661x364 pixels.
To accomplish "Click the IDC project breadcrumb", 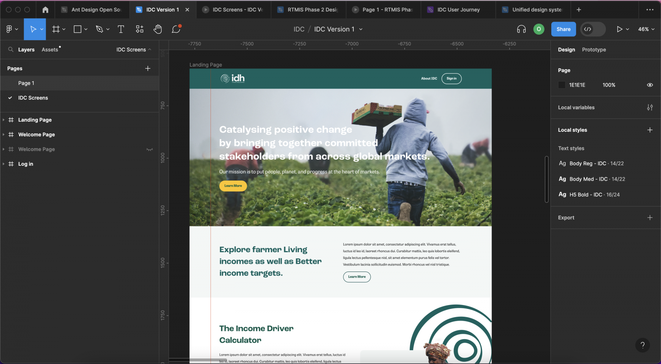I will click(299, 29).
